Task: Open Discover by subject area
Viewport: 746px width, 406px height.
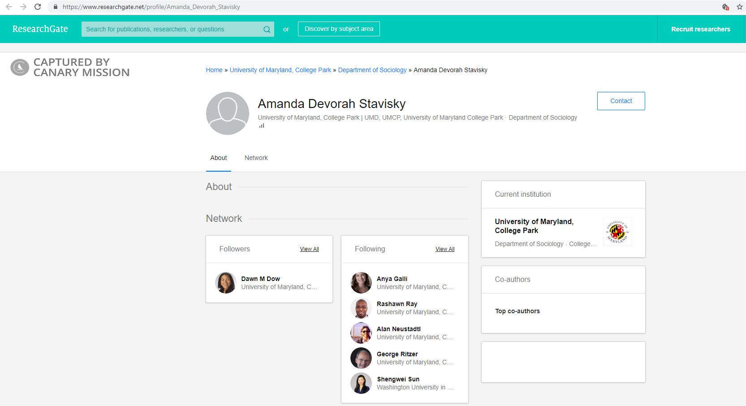Action: pos(339,28)
